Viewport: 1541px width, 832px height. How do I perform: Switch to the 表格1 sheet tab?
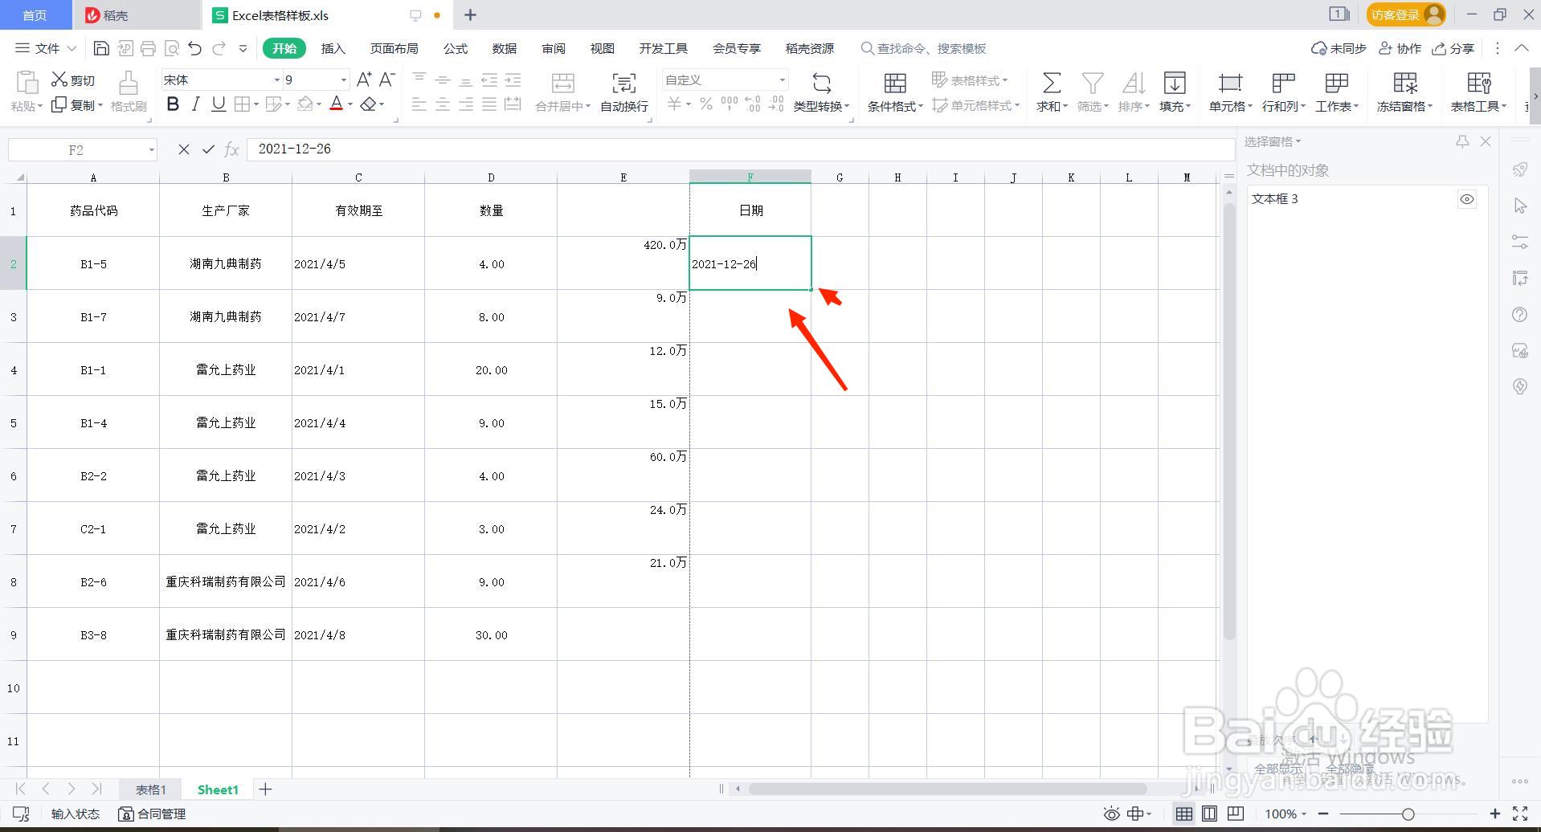point(150,789)
